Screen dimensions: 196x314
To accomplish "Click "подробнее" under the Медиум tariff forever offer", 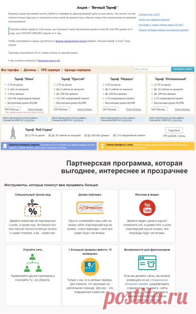I will point(127,120).
